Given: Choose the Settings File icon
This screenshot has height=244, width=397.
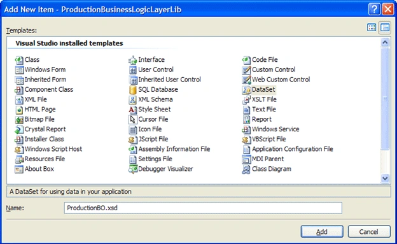Looking at the screenshot, I should [x=133, y=159].
